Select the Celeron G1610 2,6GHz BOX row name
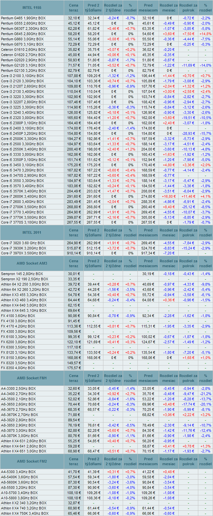This screenshot has width=213, height=516. [23, 50]
